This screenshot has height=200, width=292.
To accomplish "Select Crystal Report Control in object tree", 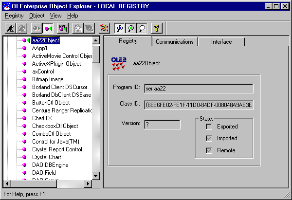I will click(x=57, y=149).
